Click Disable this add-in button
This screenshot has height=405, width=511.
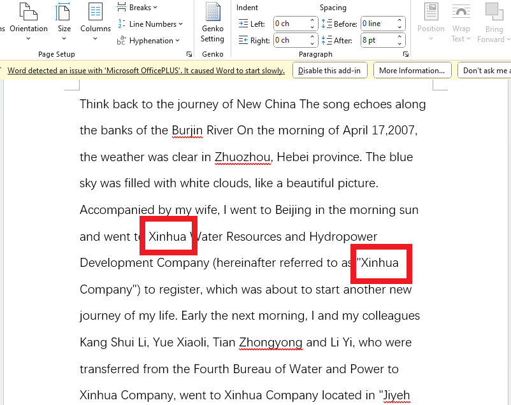(329, 71)
